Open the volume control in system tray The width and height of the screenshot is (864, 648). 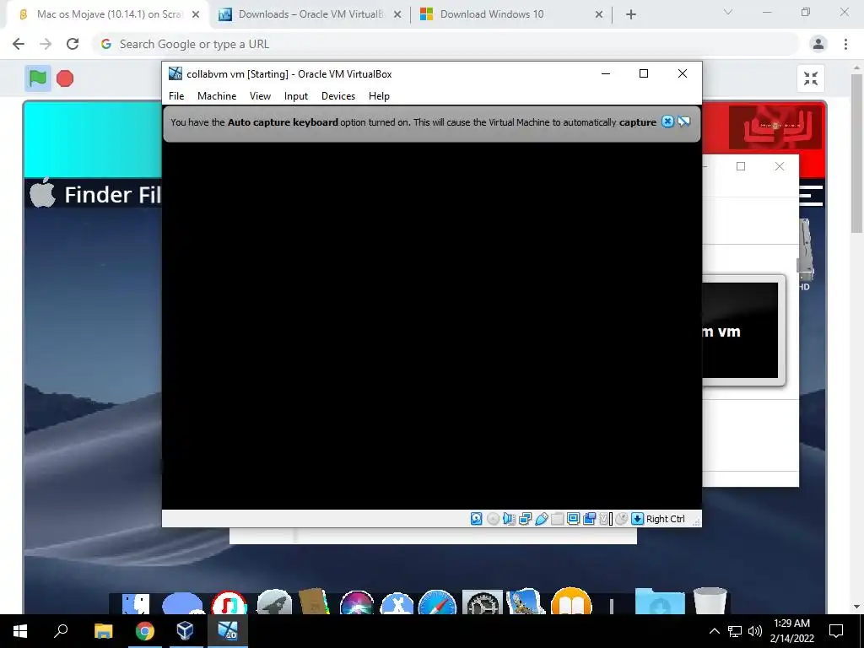[x=755, y=631]
